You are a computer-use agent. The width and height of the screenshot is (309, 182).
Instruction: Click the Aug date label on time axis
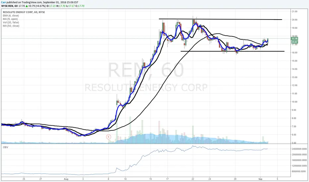(x=66, y=179)
